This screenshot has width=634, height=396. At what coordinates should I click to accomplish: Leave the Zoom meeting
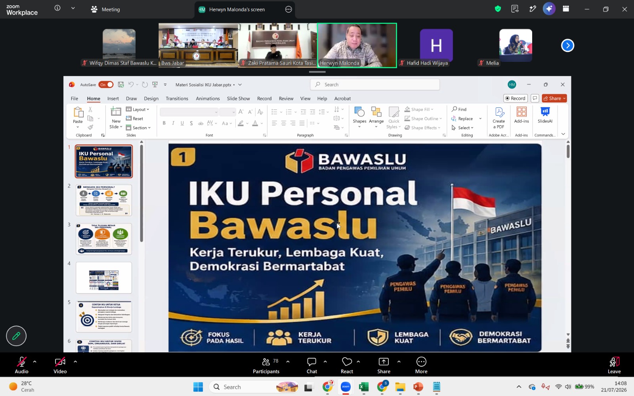[x=614, y=365]
